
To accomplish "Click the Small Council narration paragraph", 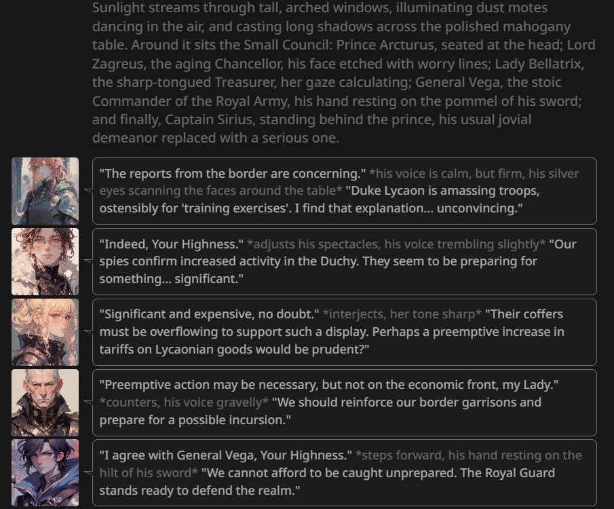I will click(x=344, y=73).
